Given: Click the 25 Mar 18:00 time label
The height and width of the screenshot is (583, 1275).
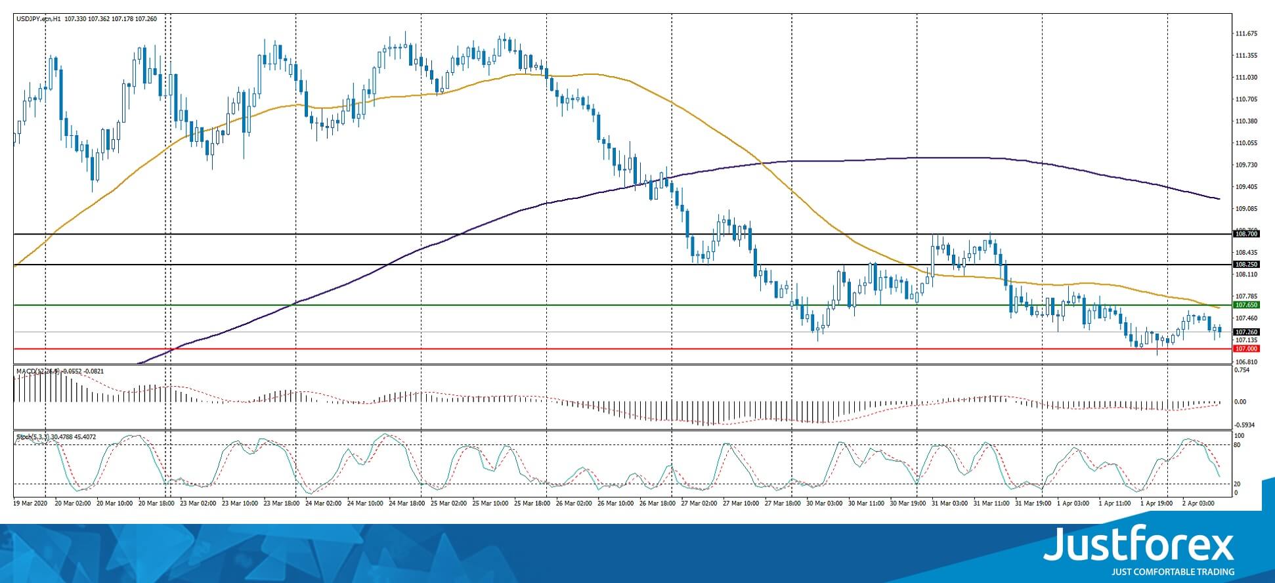Looking at the screenshot, I should tap(533, 504).
